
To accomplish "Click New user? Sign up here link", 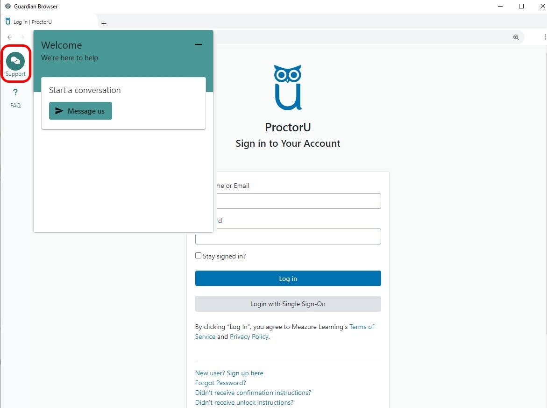I will coord(229,373).
